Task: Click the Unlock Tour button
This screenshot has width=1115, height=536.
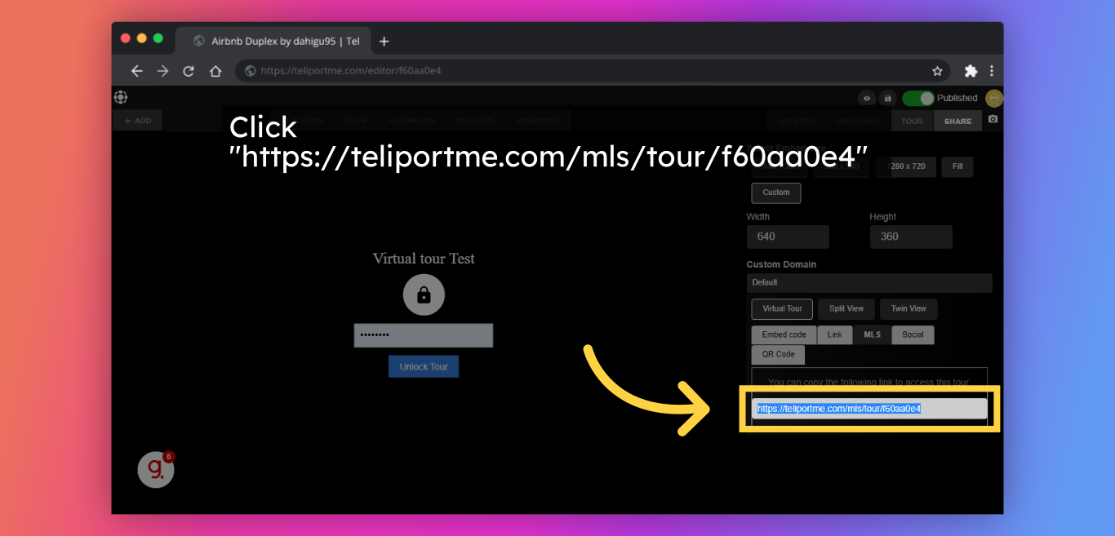Action: [x=424, y=366]
